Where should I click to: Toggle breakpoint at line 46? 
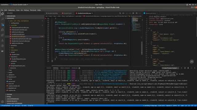(46, 18)
